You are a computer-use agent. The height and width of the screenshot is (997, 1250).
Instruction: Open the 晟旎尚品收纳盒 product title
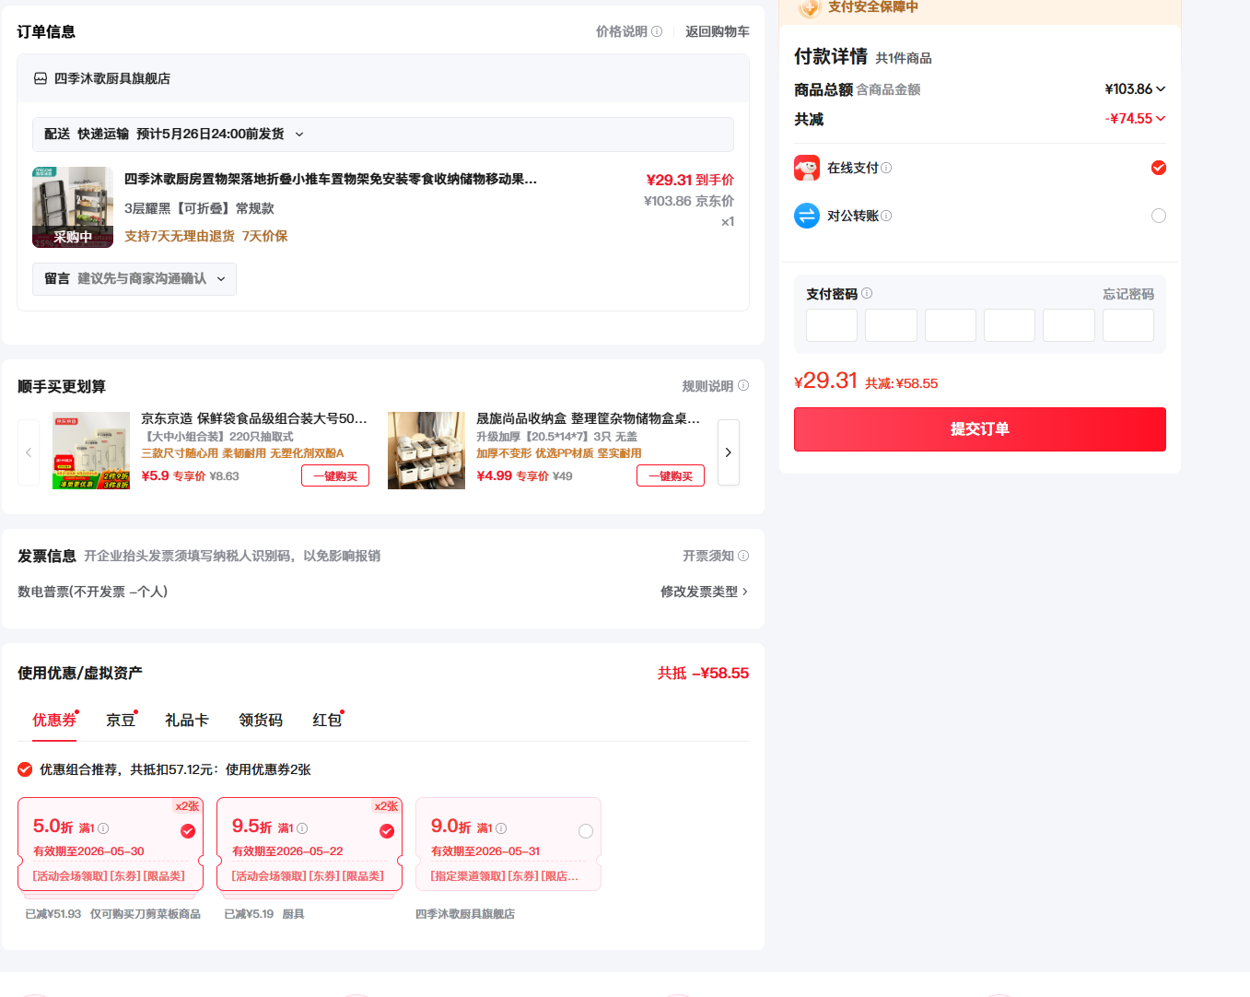(589, 418)
